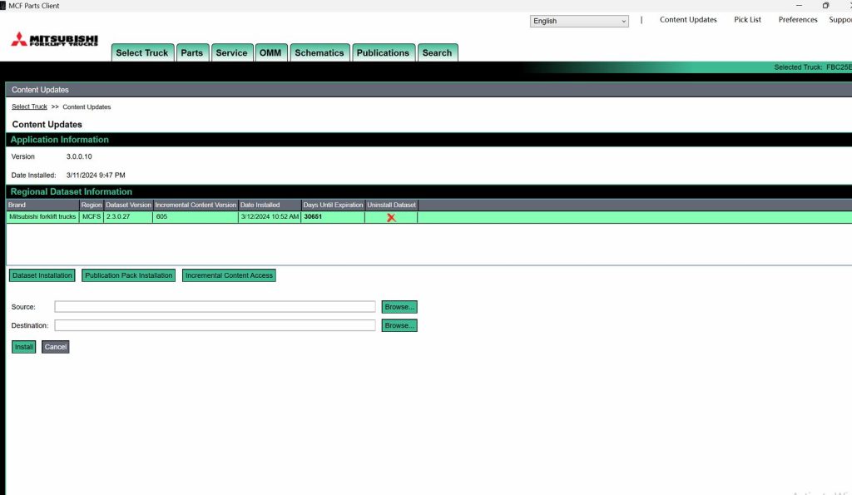Switch to the Service tab
The height and width of the screenshot is (495, 852).
(231, 52)
